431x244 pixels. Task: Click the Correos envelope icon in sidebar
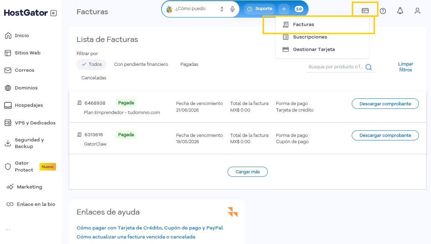tap(8, 70)
